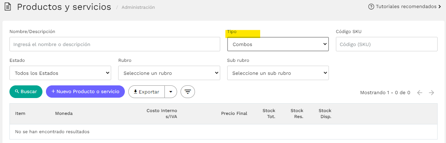The height and width of the screenshot is (143, 446).
Task: Focus the Código SKU input field
Action: coord(386,44)
